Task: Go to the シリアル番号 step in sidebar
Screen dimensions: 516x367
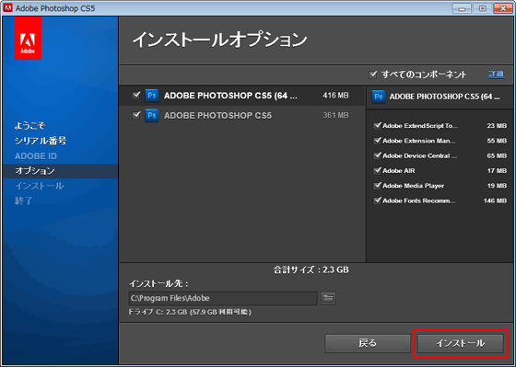Action: pyautogui.click(x=41, y=141)
